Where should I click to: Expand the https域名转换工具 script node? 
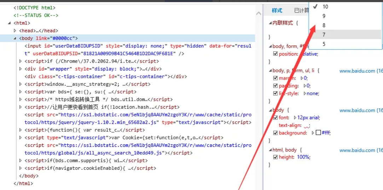point(21,99)
